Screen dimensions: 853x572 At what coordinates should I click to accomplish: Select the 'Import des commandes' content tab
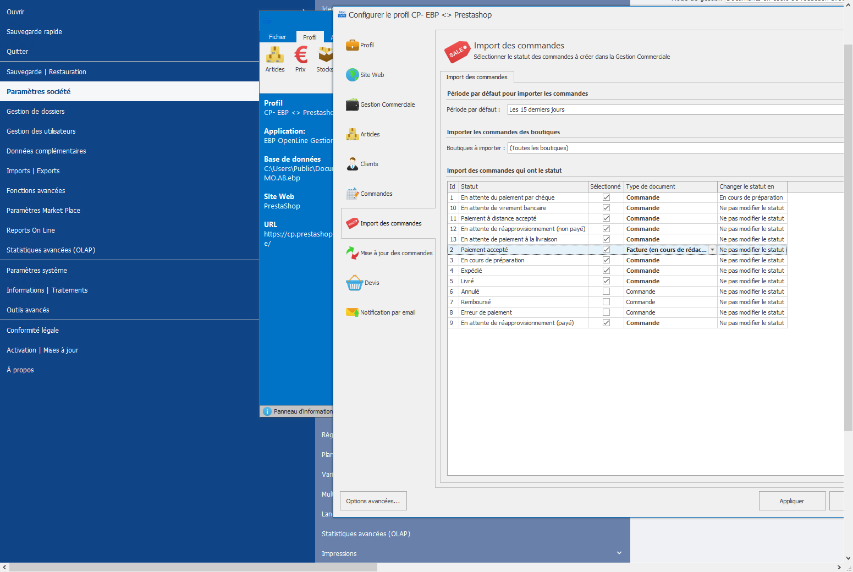(477, 77)
